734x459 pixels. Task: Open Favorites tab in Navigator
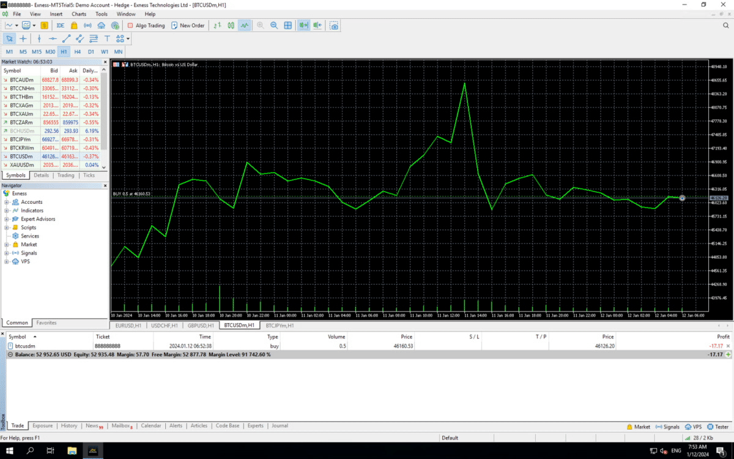coord(46,323)
